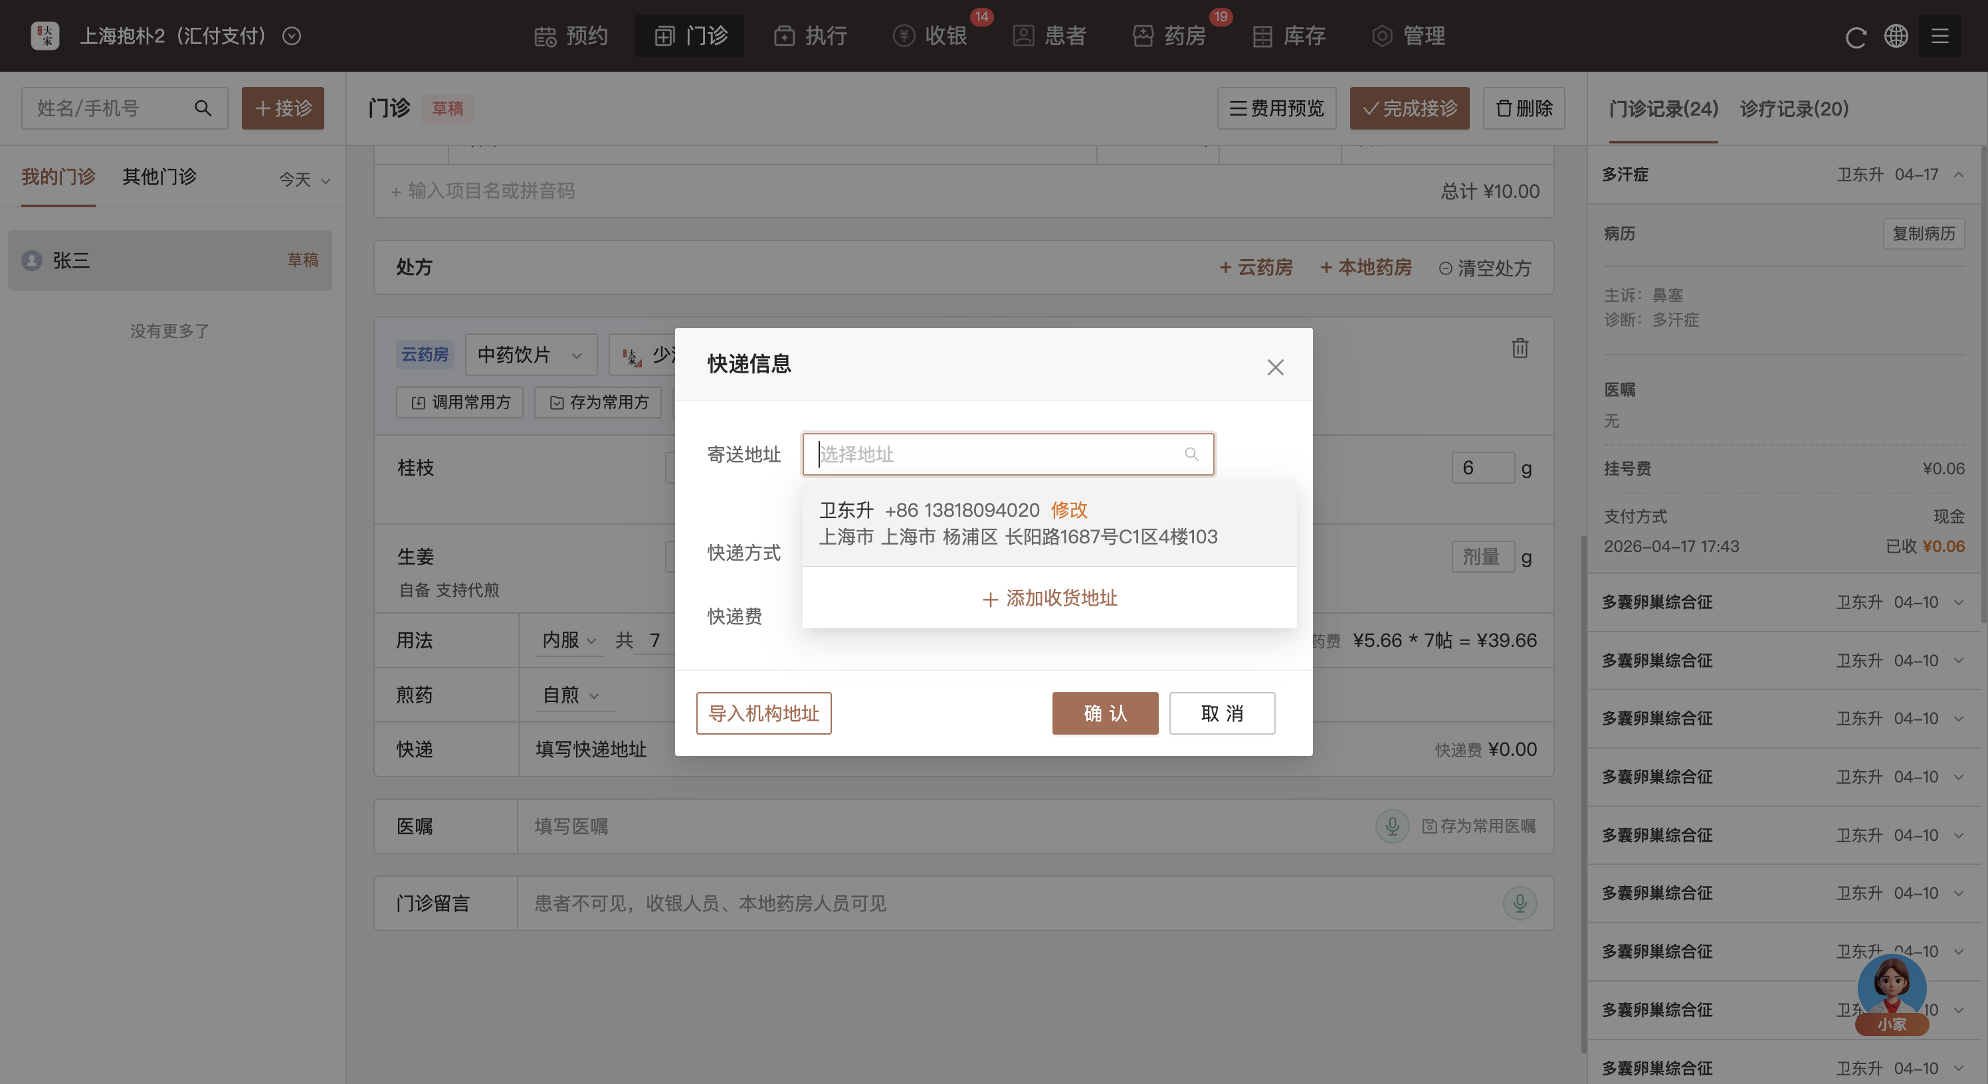
Task: Click the trash icon in prescription card
Action: click(x=1520, y=348)
